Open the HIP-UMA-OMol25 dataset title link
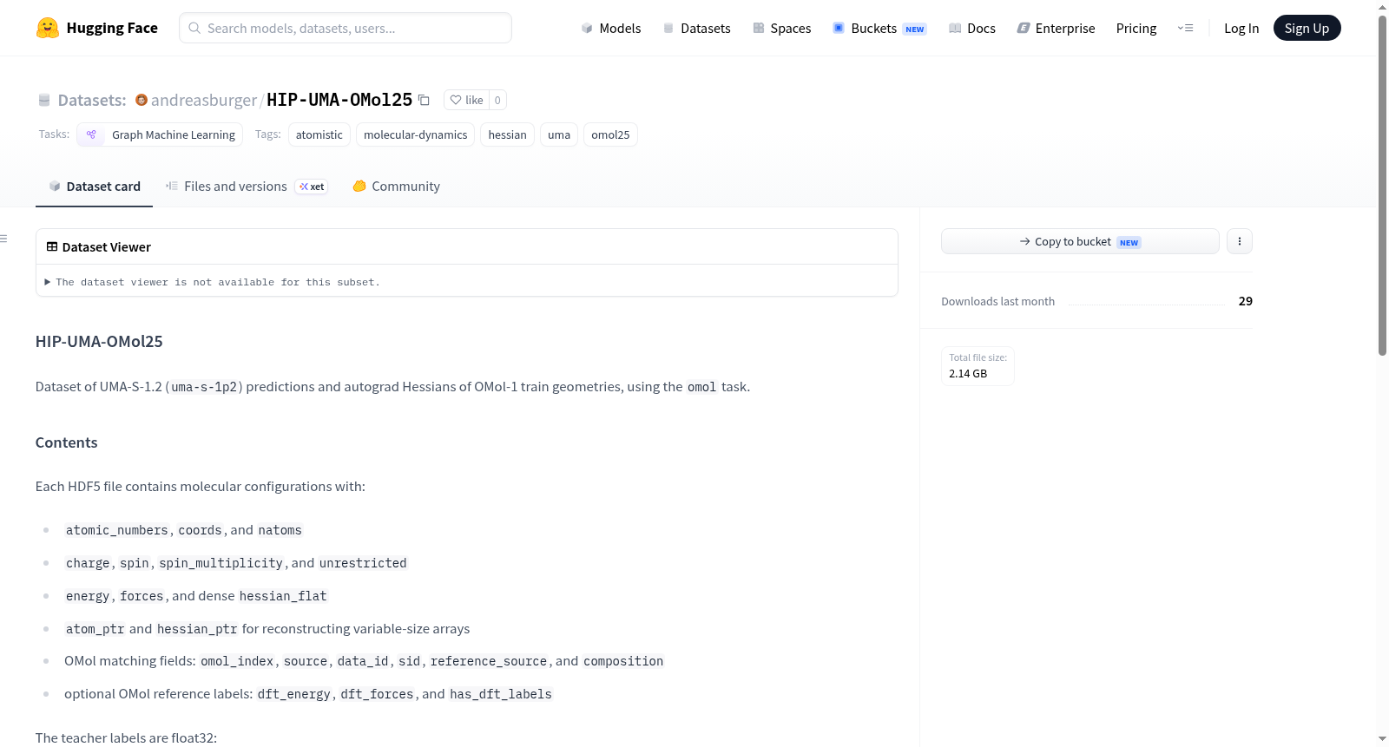The image size is (1389, 747). 339,100
